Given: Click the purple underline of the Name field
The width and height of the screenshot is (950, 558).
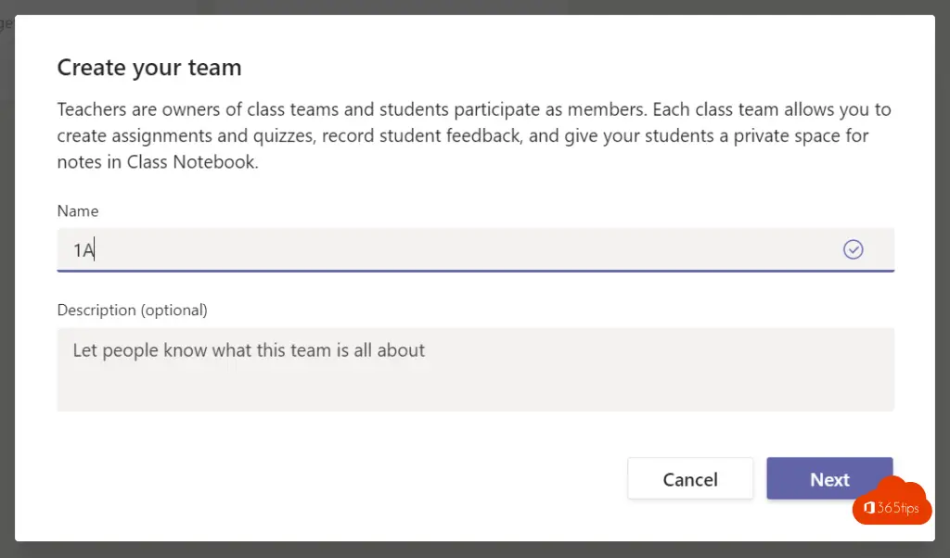Looking at the screenshot, I should pyautogui.click(x=476, y=271).
